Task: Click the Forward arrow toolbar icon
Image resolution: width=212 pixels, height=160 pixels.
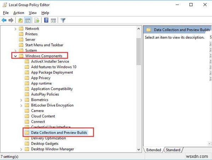Action: [11, 20]
